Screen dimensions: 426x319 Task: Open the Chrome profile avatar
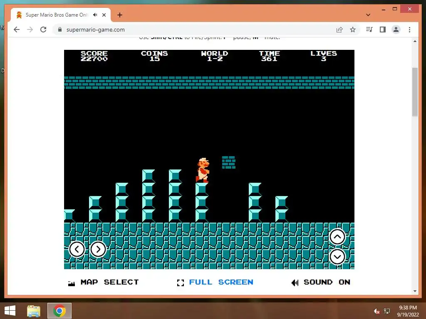click(x=396, y=29)
